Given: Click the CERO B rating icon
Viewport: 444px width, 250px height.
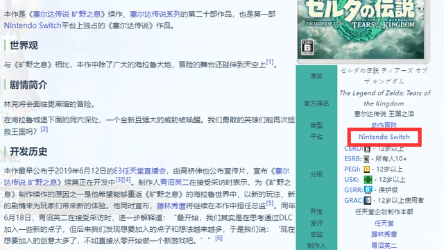Looking at the screenshot, I should [x=367, y=149].
